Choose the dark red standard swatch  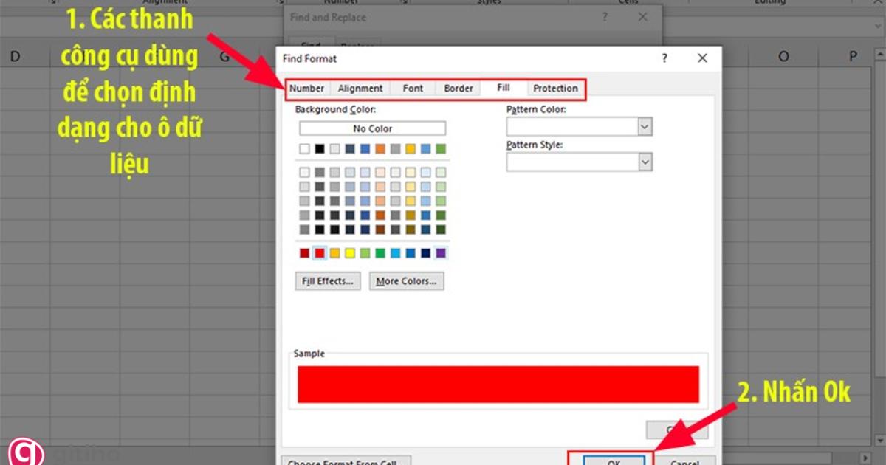point(304,253)
